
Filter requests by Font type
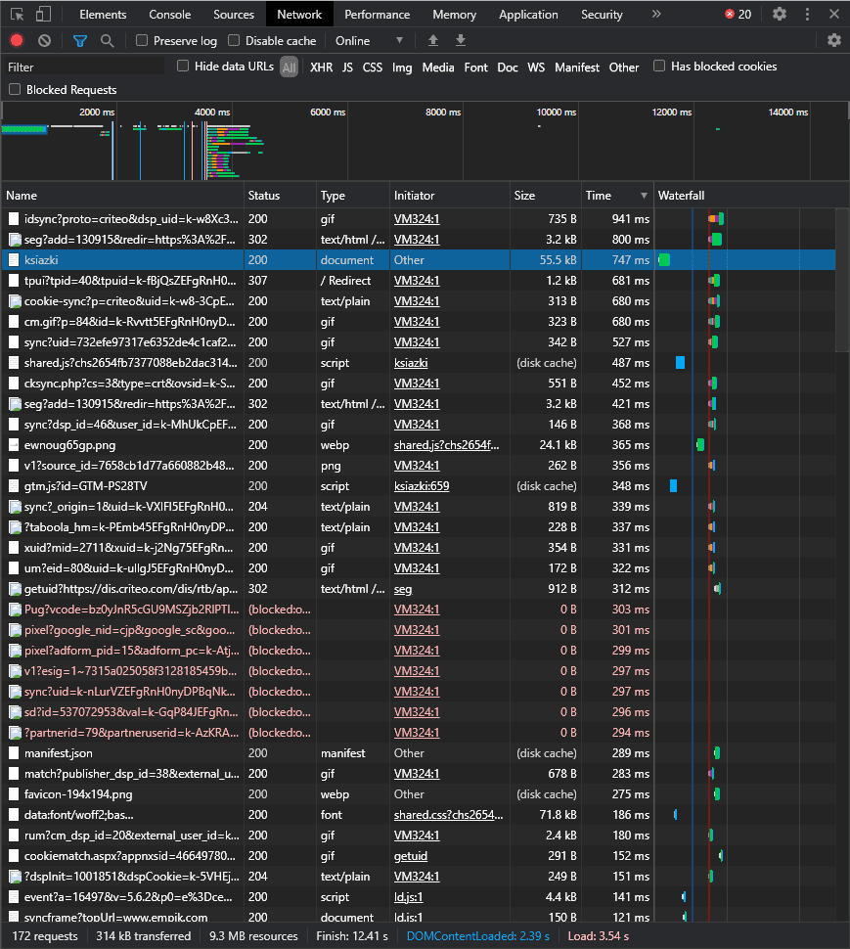(475, 68)
